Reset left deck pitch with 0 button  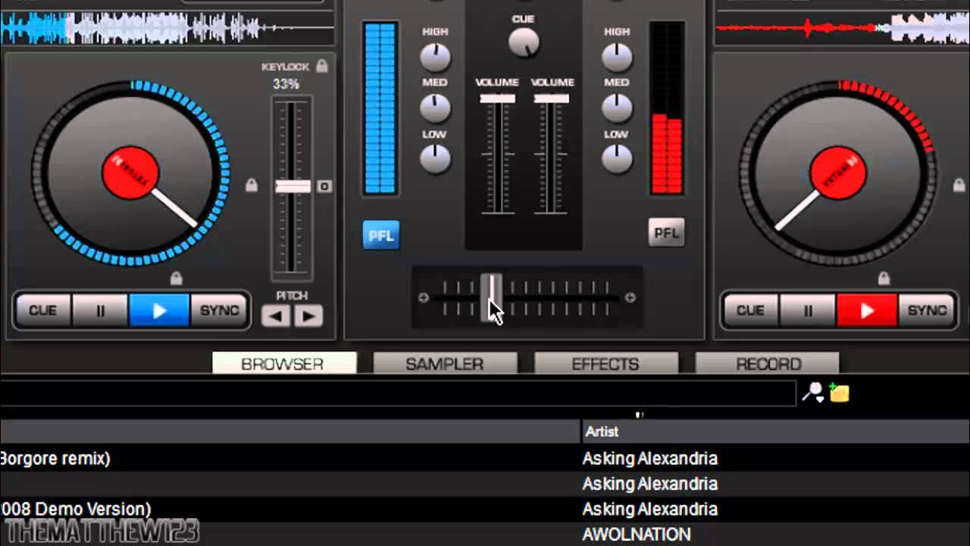pos(324,187)
